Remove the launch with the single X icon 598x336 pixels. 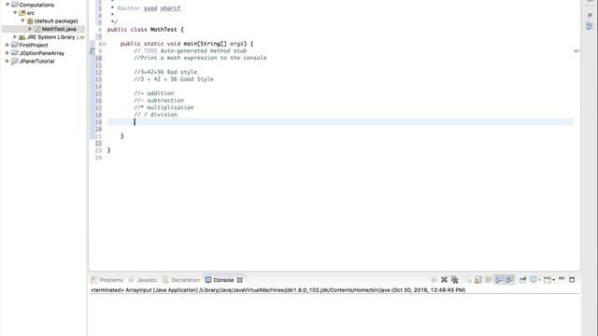445,280
